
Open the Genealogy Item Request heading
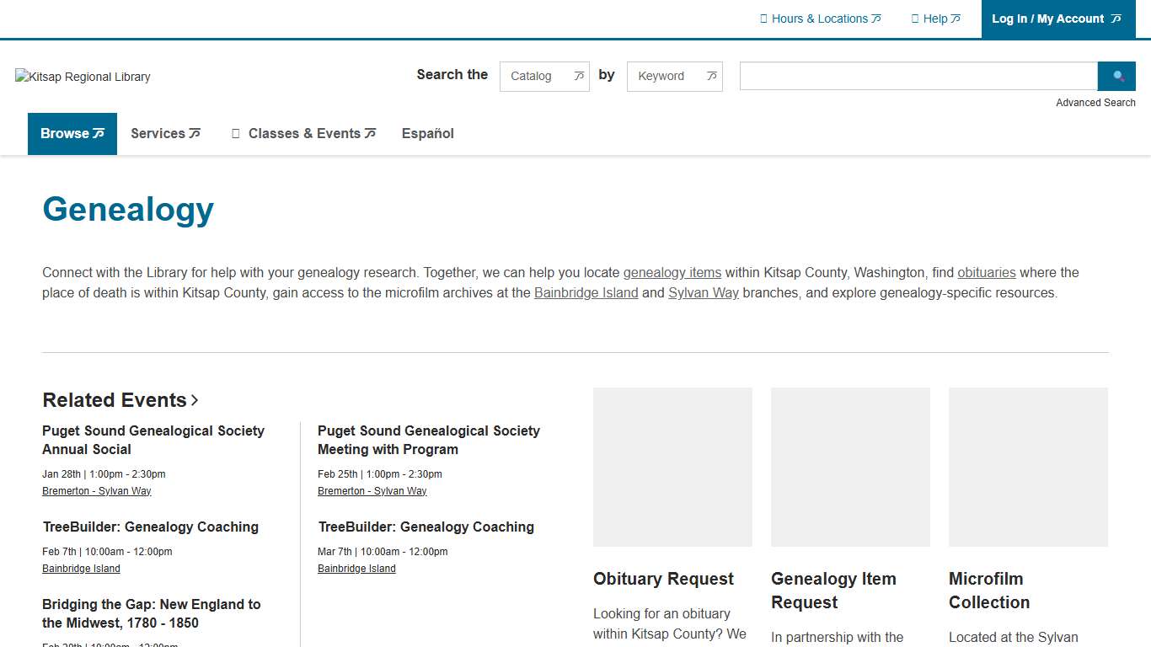click(x=832, y=591)
